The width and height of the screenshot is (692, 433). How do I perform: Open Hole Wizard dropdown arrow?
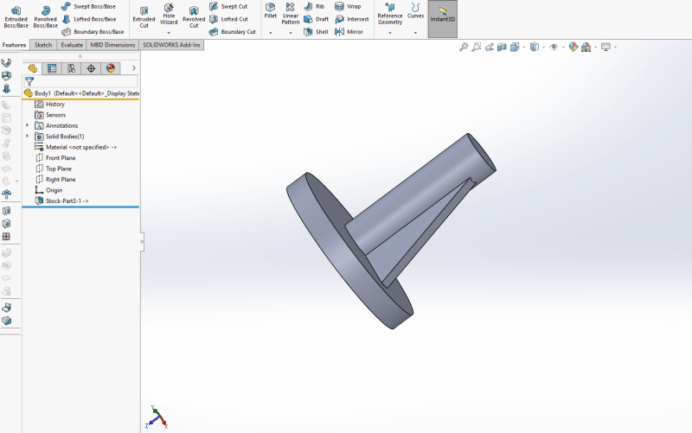[169, 33]
